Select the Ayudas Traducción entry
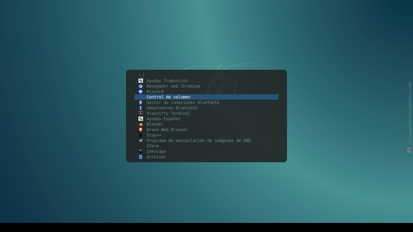 (207, 81)
